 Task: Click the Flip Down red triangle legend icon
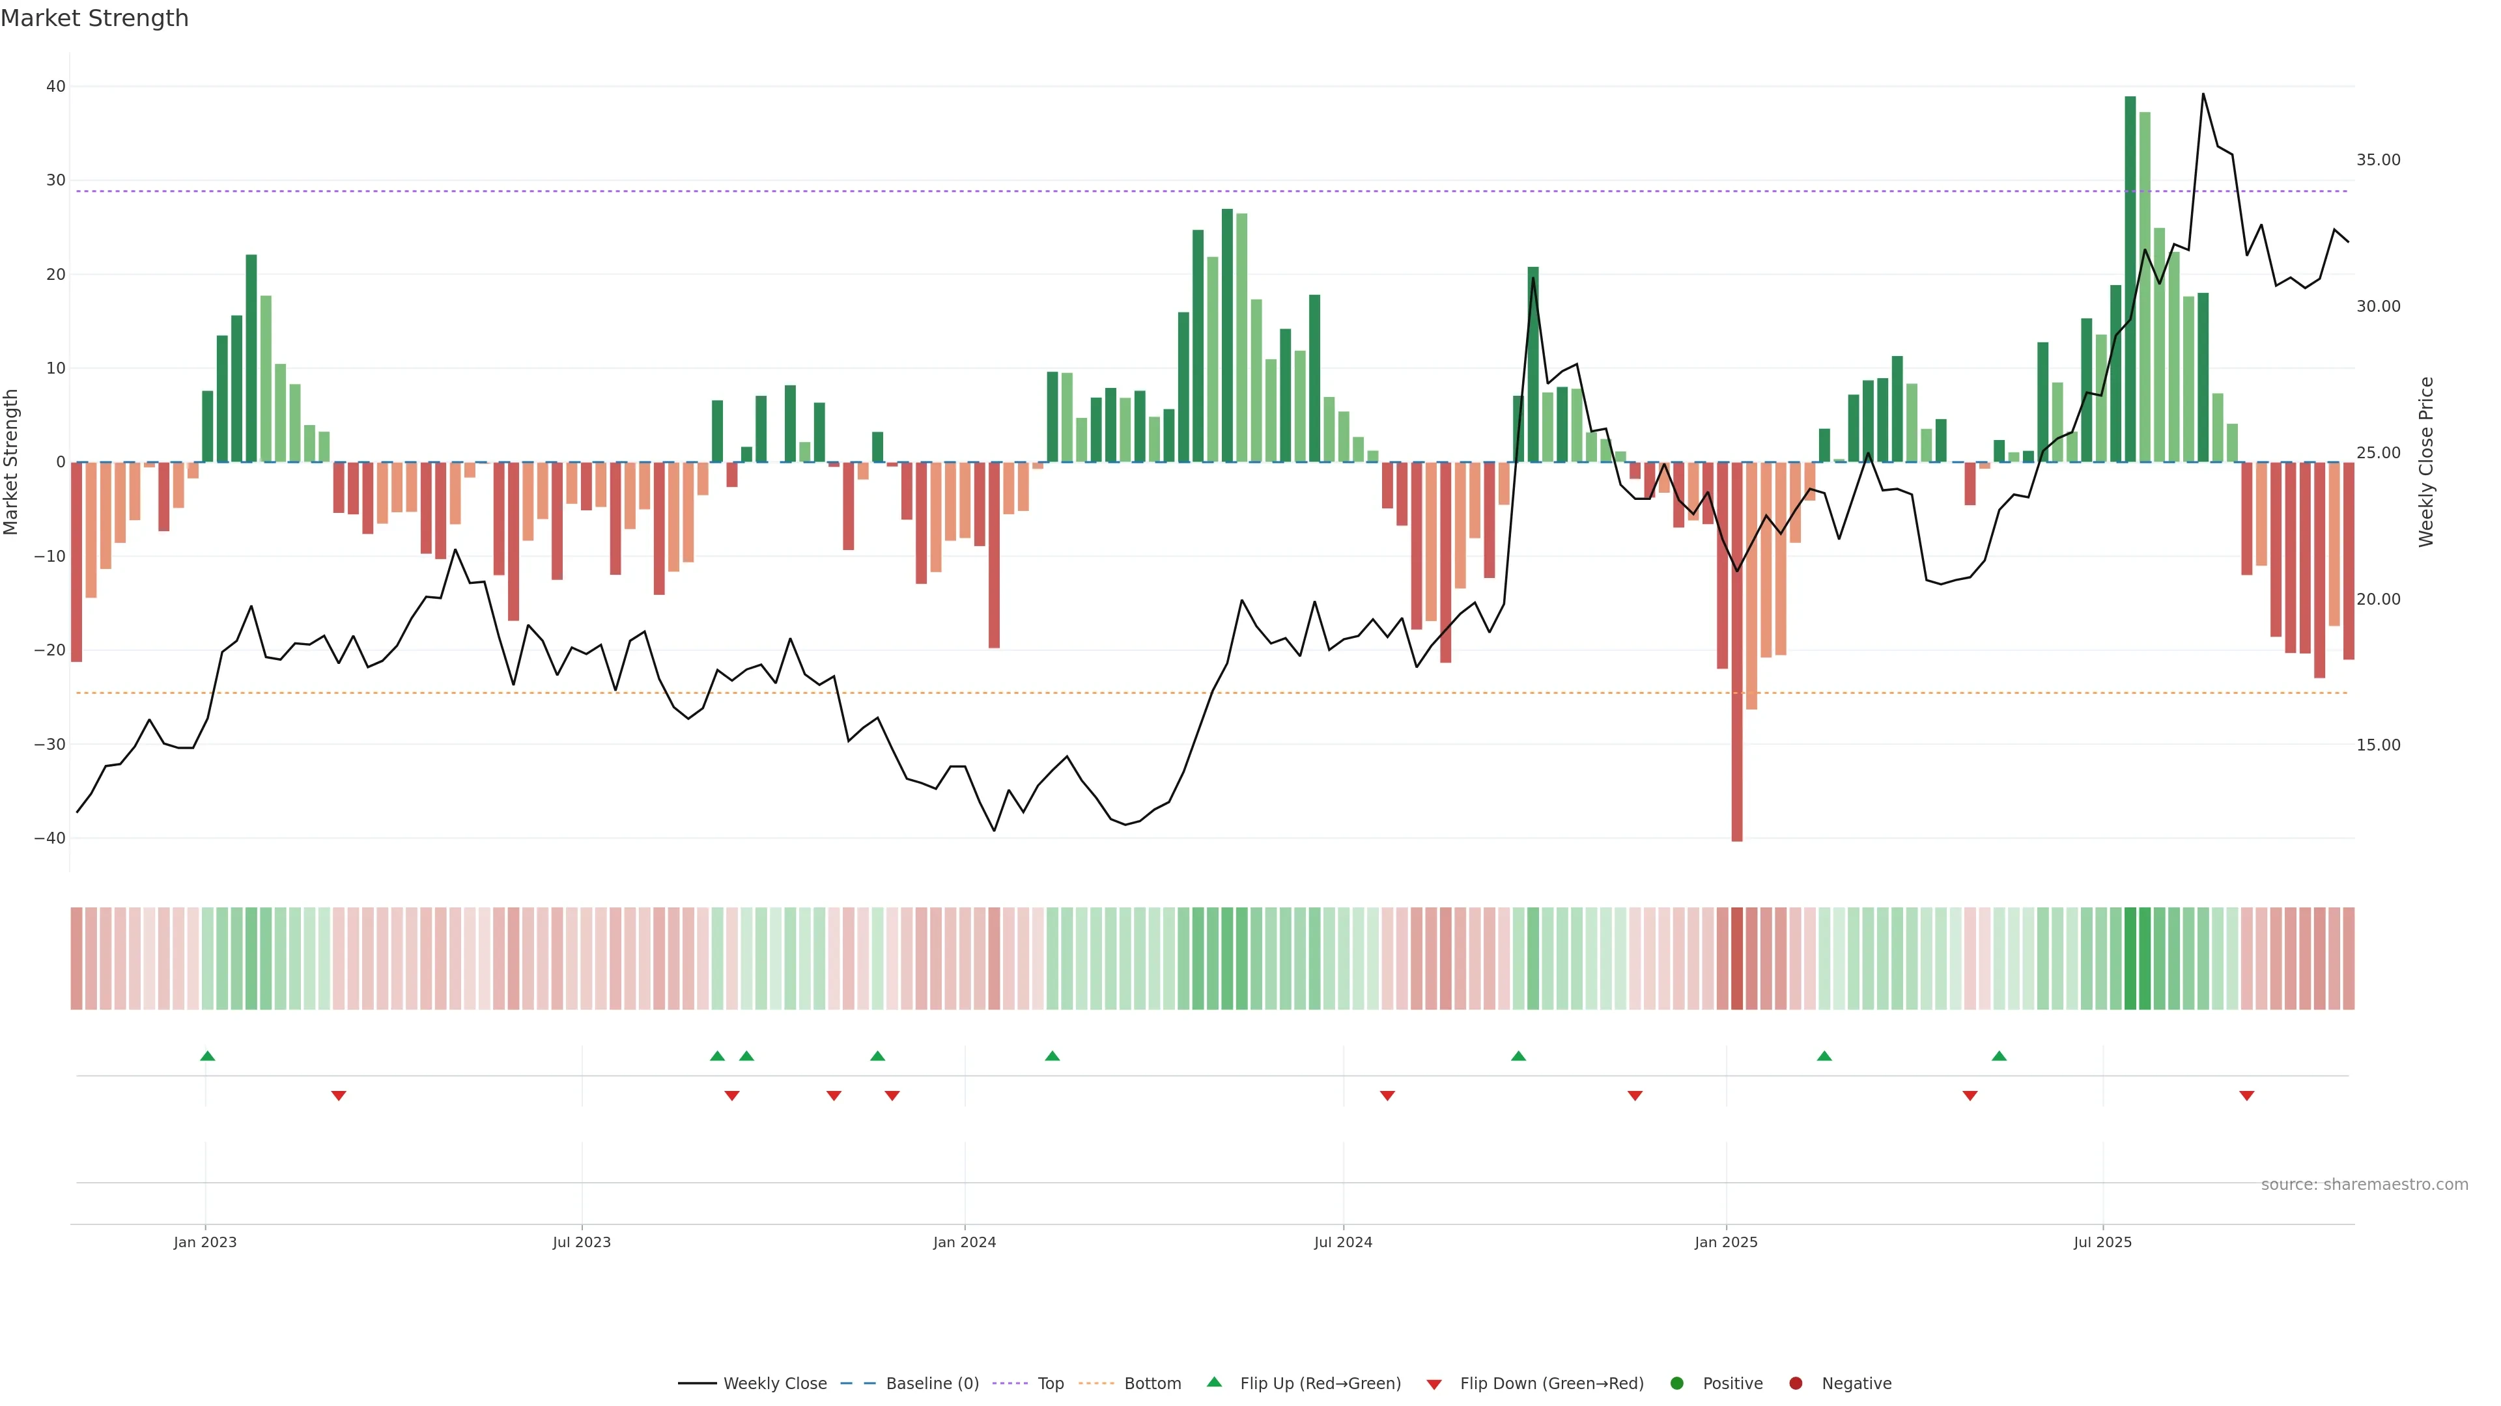click(x=1434, y=1385)
